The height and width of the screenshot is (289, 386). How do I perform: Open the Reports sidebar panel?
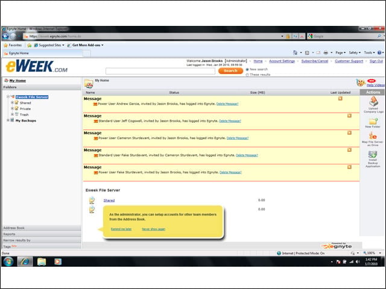[42, 234]
